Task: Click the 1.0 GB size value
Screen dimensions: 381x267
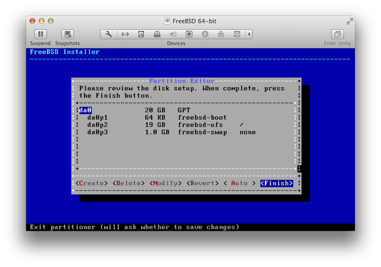Action: [157, 132]
